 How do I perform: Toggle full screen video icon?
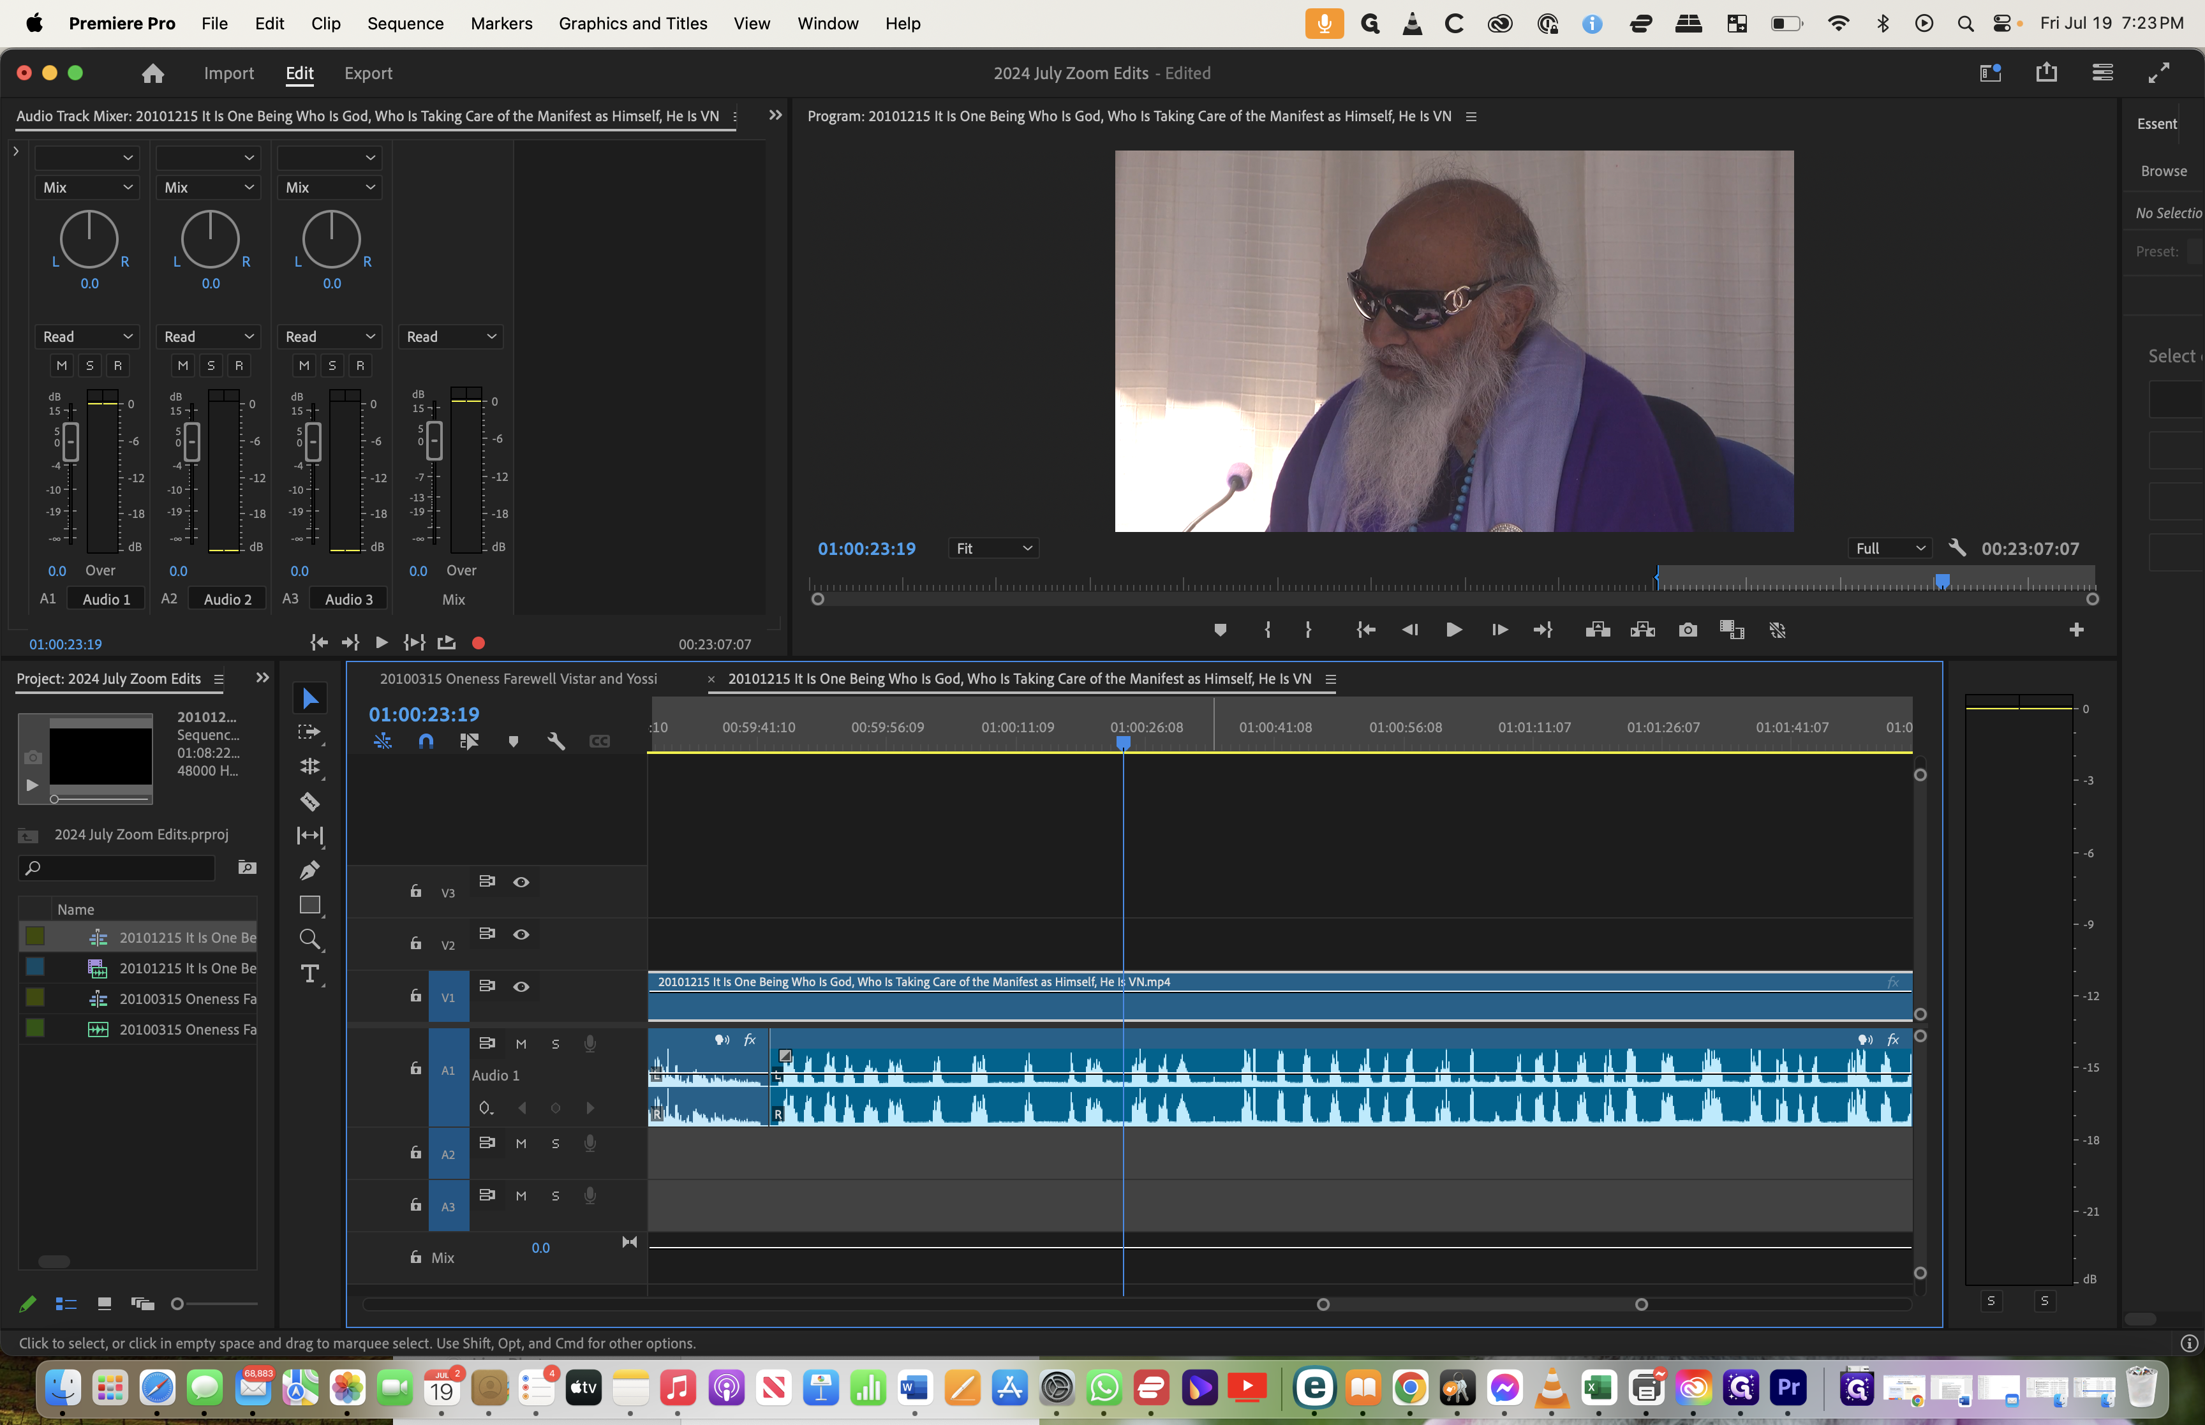[x=2158, y=72]
